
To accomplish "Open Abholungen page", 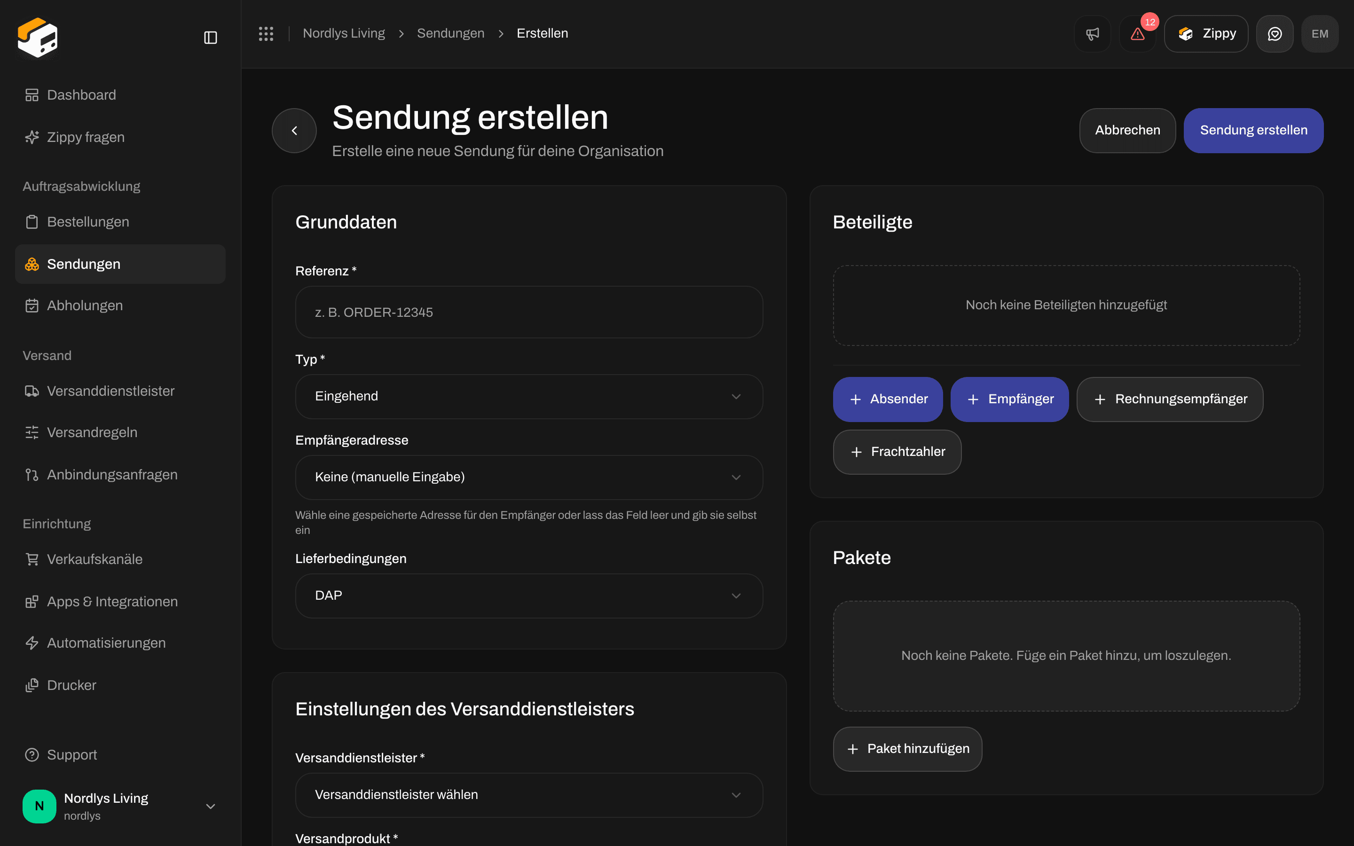I will [120, 305].
